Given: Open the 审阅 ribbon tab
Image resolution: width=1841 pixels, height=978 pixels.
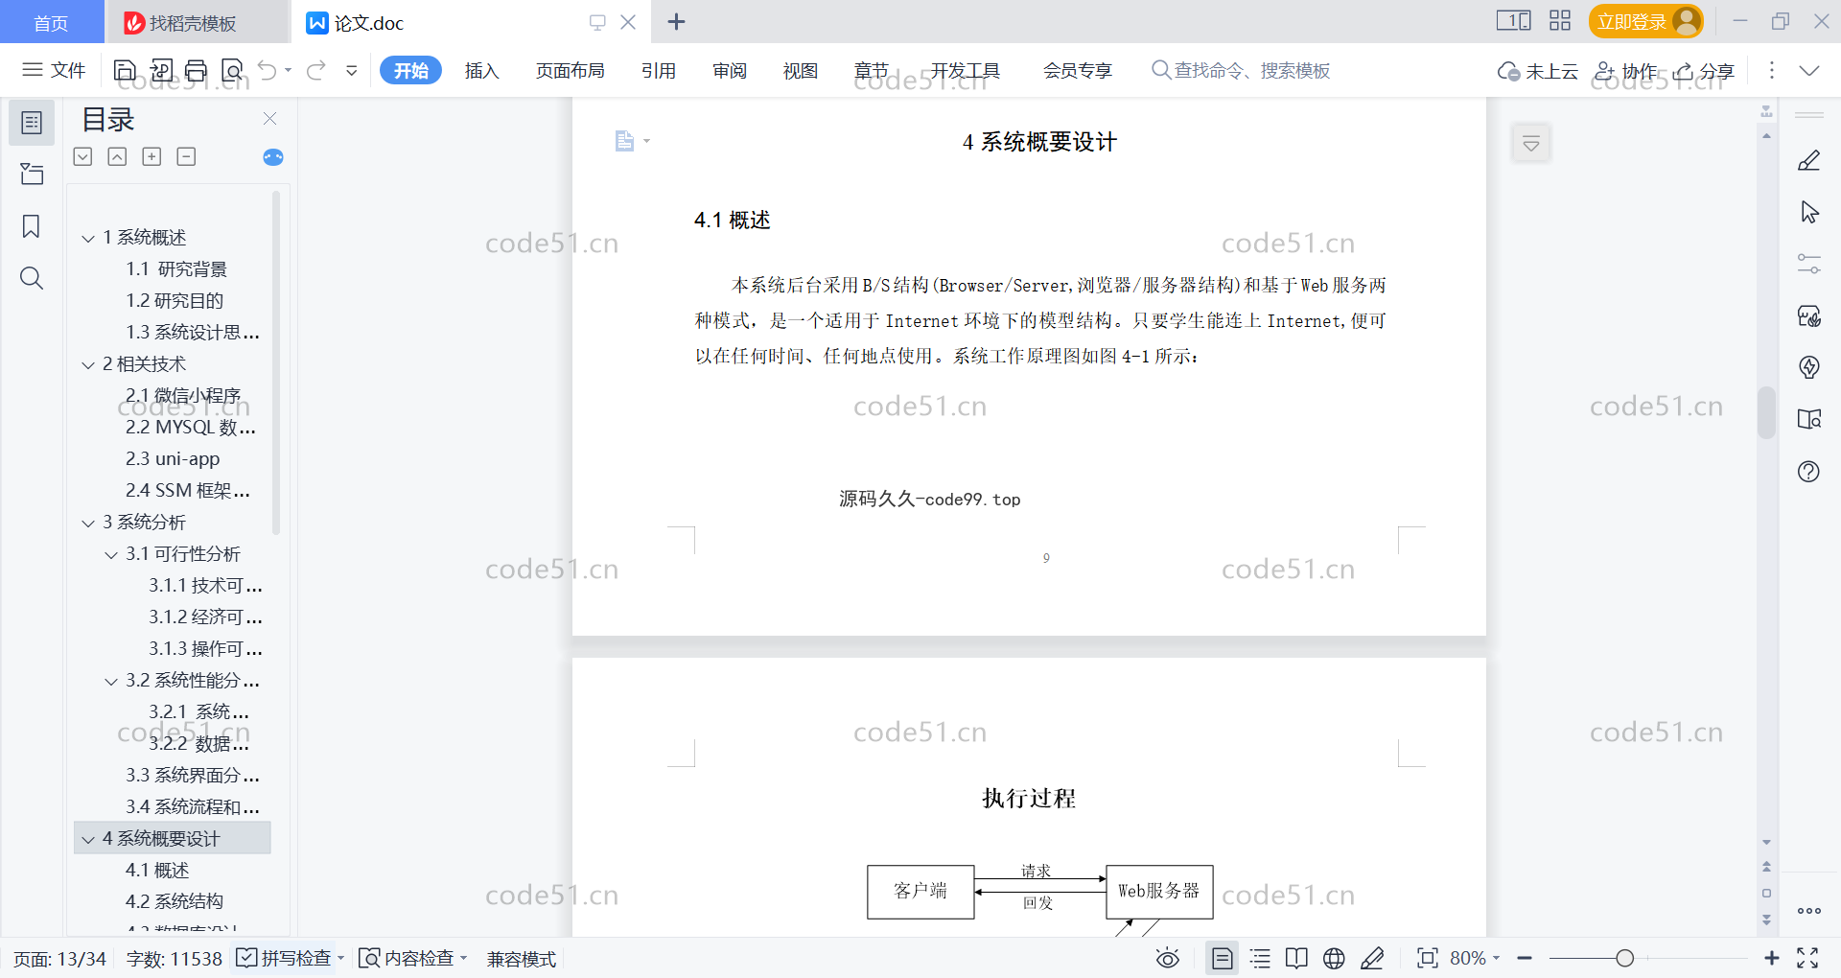Looking at the screenshot, I should (x=730, y=70).
